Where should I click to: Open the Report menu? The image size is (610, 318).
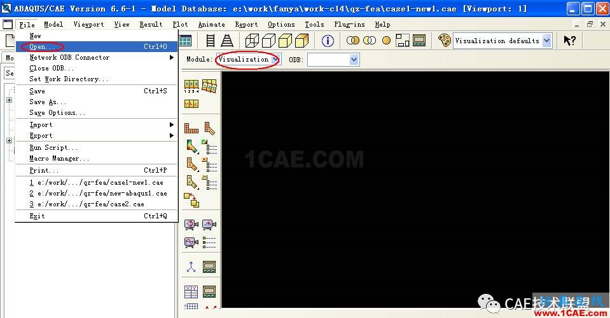246,25
